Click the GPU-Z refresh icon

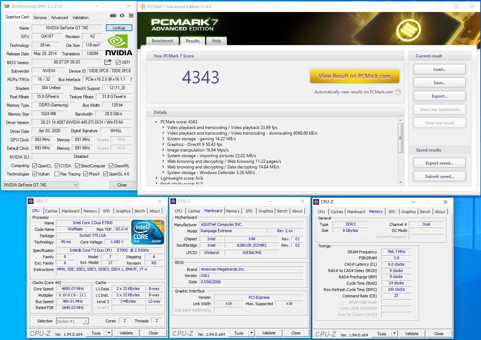(x=122, y=16)
